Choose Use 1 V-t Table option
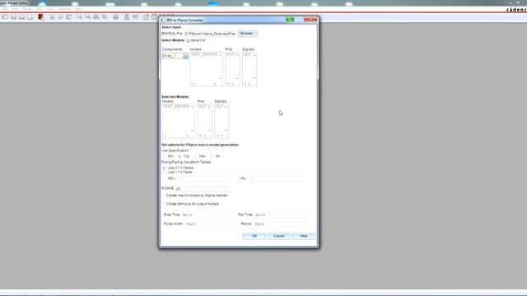527x296 pixels. pos(164,172)
